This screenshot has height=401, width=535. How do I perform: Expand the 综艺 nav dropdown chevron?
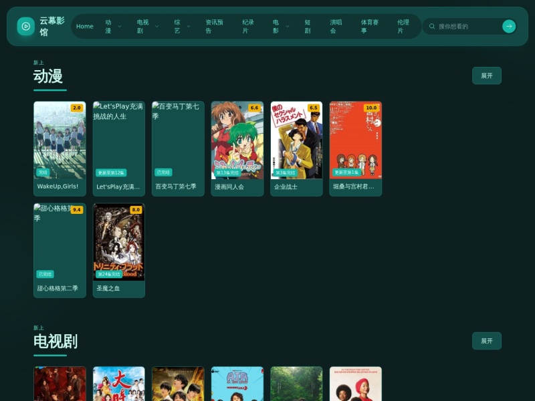click(189, 26)
